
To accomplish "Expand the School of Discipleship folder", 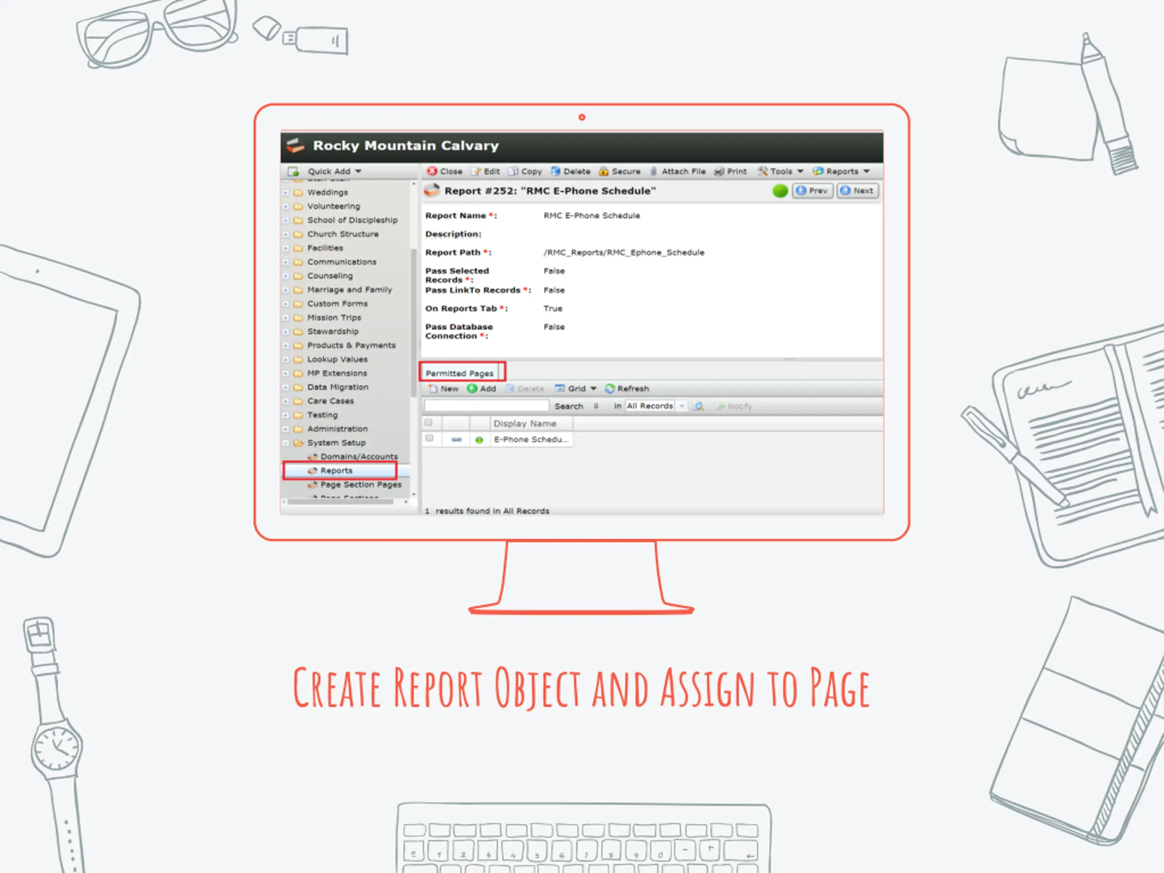I will pyautogui.click(x=286, y=221).
